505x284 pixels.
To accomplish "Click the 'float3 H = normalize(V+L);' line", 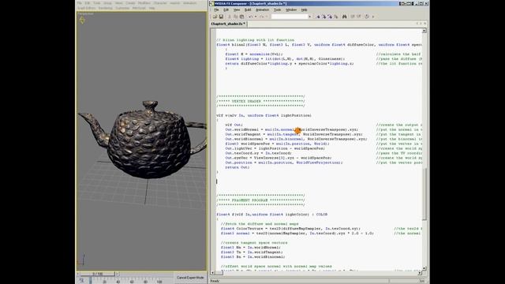I will tap(254, 54).
